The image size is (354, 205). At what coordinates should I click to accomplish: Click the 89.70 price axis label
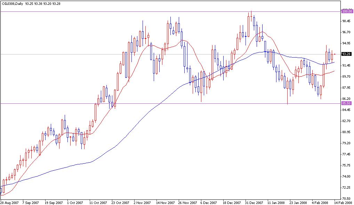pos(347,77)
